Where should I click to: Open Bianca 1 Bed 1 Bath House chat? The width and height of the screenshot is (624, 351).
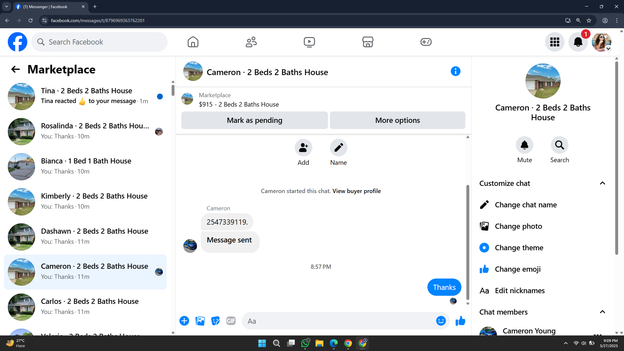[x=85, y=167]
